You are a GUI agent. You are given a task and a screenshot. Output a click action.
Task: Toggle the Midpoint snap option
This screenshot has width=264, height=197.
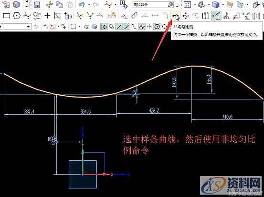point(127,27)
